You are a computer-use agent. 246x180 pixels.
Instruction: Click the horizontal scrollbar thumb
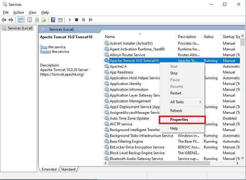(x=159, y=163)
